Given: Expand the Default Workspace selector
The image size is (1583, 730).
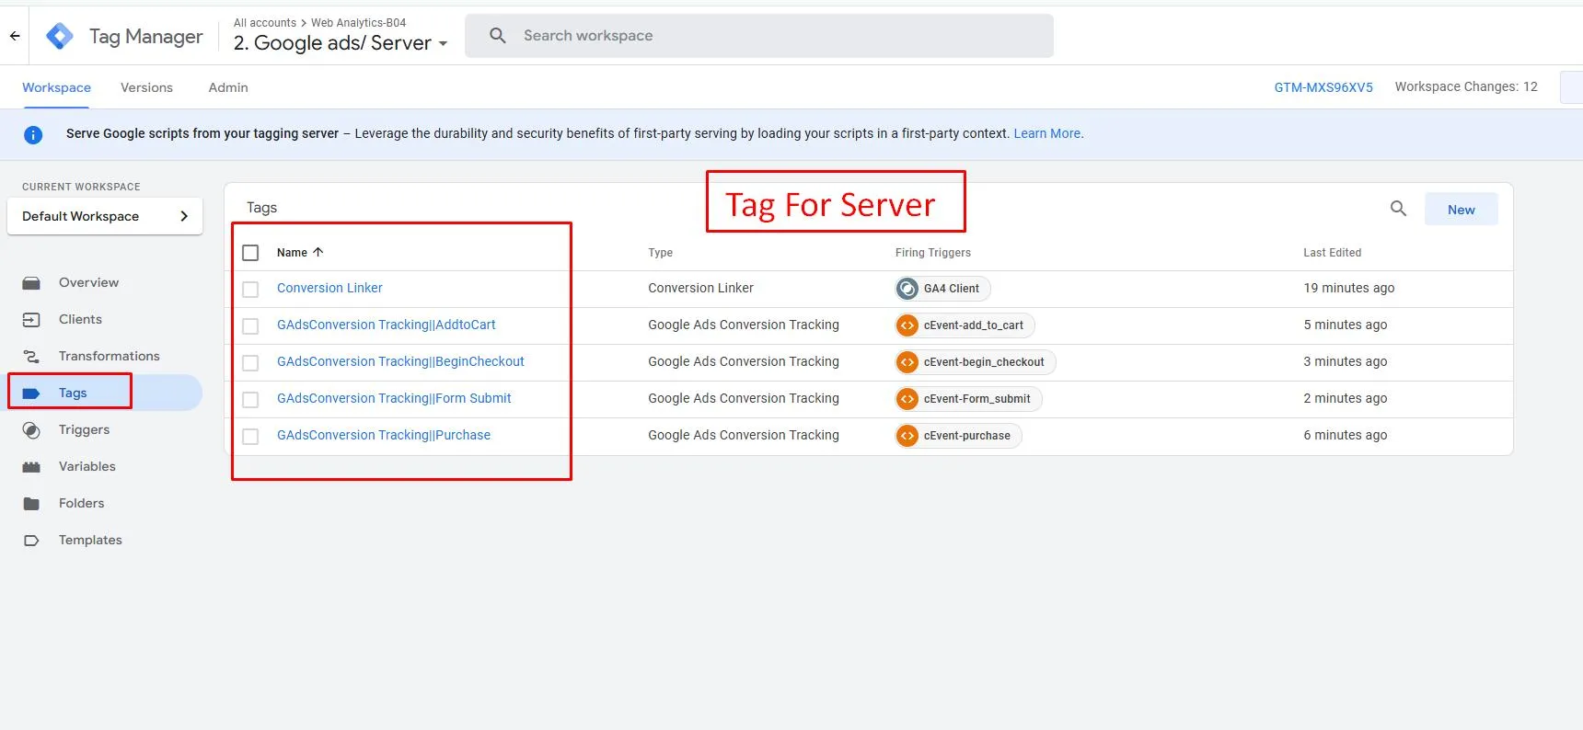Looking at the screenshot, I should tap(105, 216).
